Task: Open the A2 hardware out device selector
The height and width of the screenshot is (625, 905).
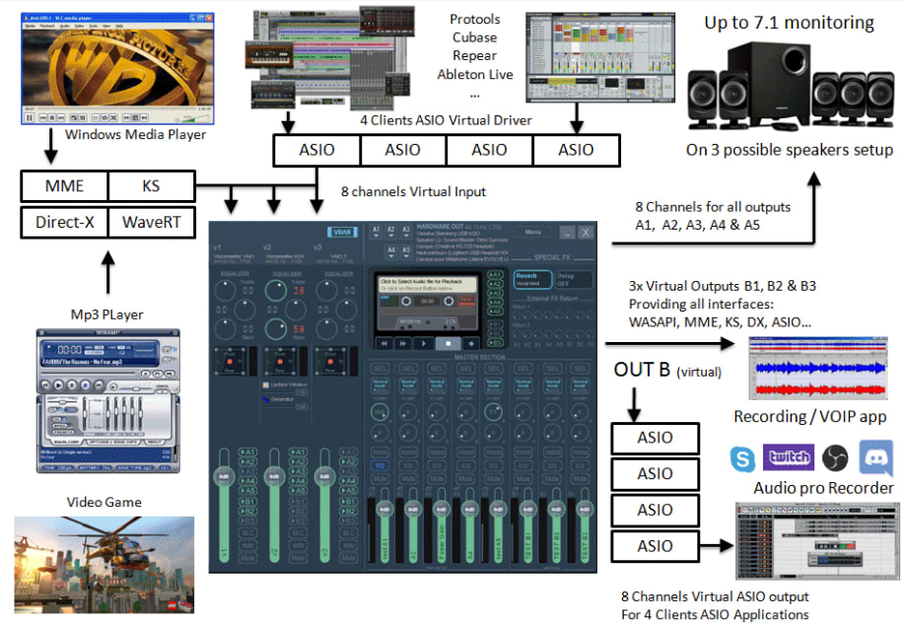Action: (x=390, y=232)
